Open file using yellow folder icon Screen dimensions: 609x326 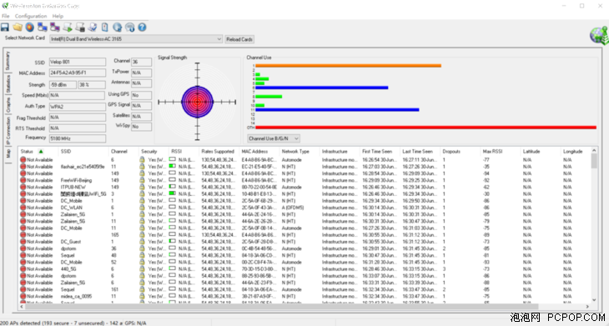pos(18,28)
